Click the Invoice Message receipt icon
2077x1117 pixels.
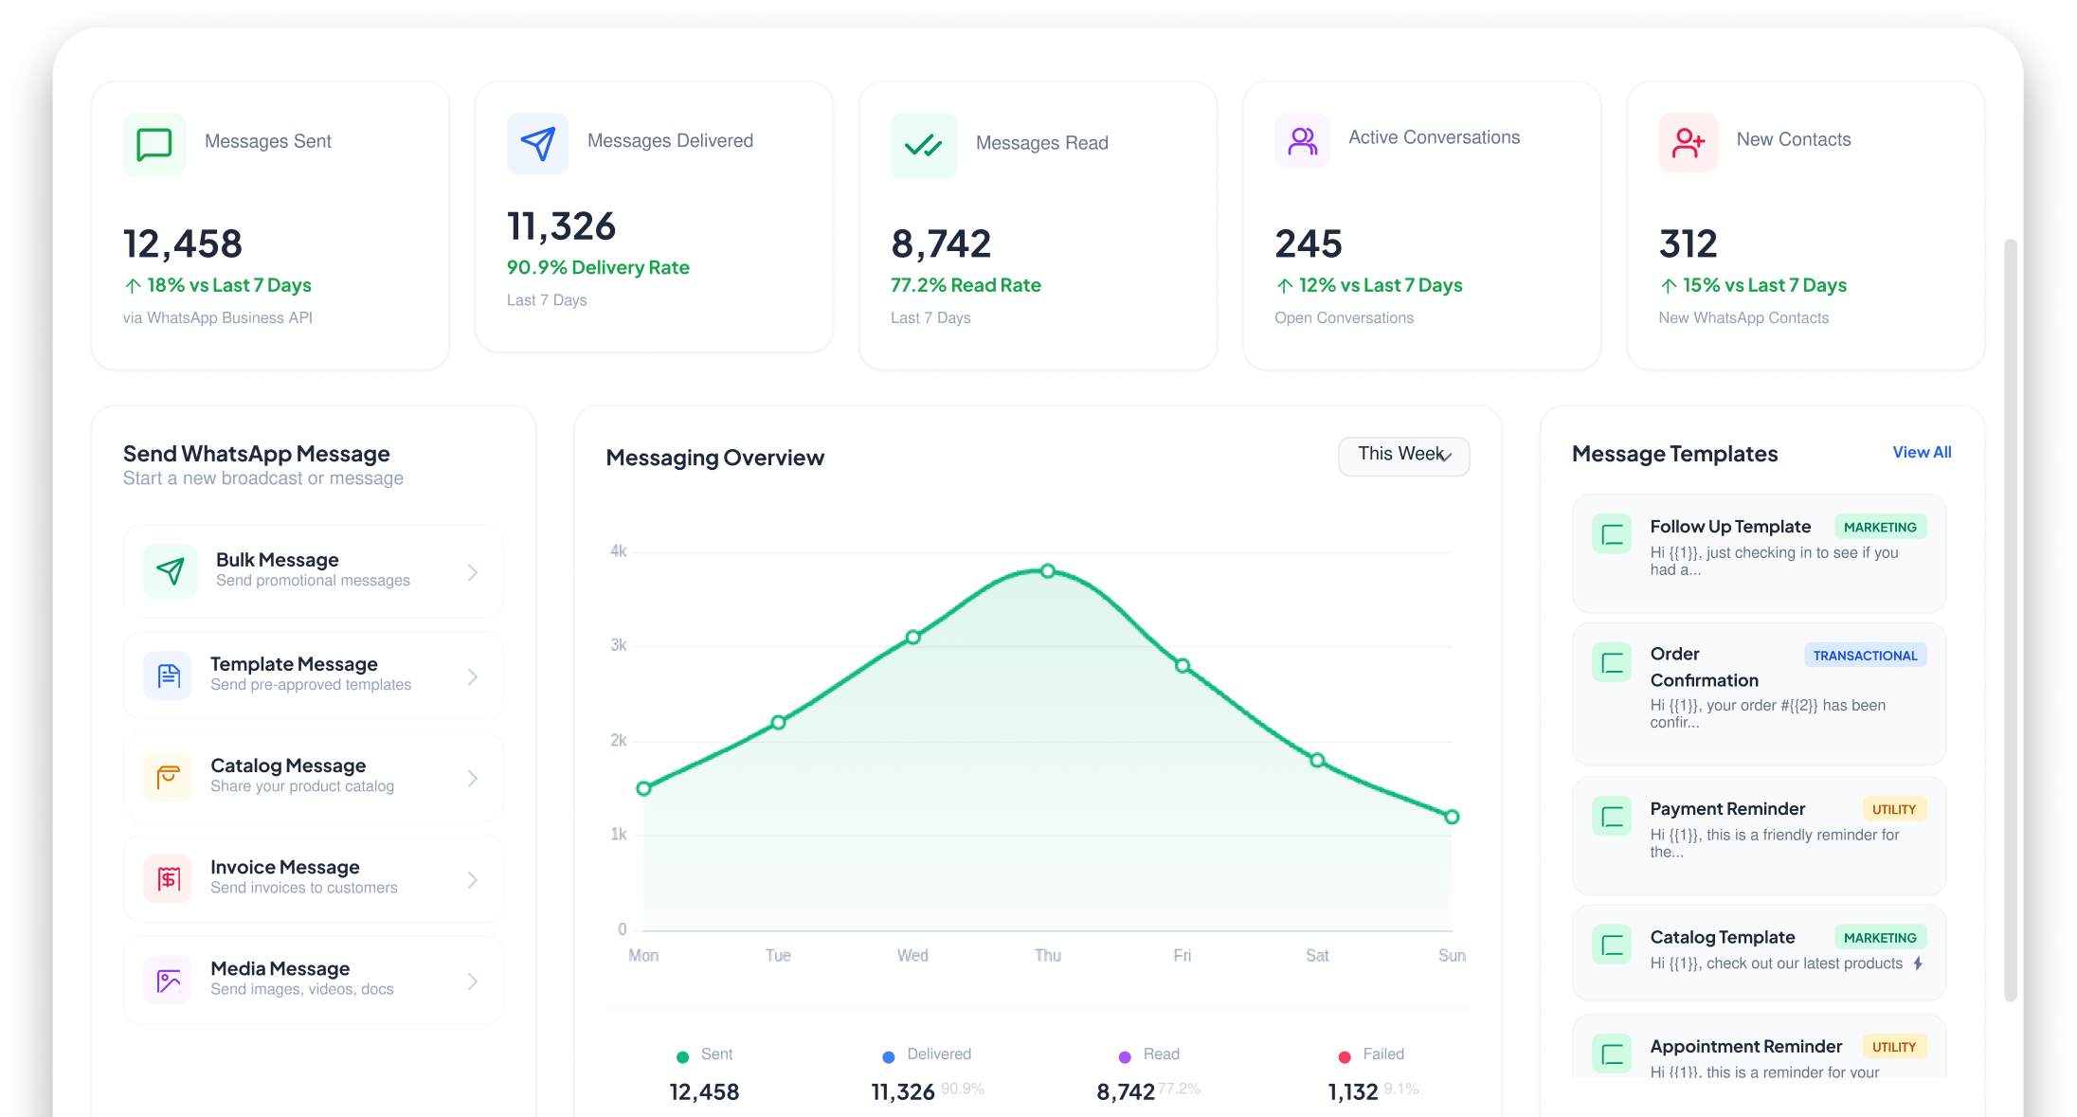click(168, 878)
